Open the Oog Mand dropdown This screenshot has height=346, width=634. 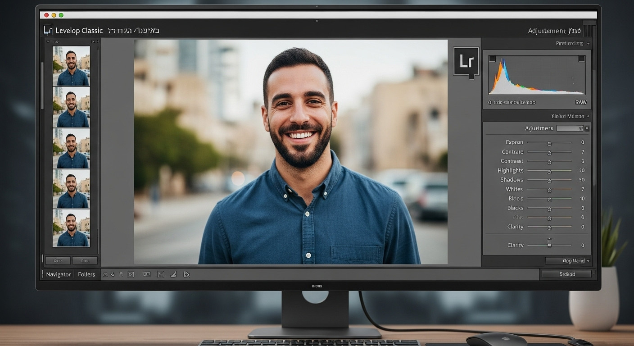568,261
